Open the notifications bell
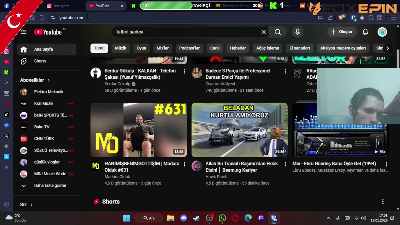The width and height of the screenshot is (400, 225). point(365,32)
